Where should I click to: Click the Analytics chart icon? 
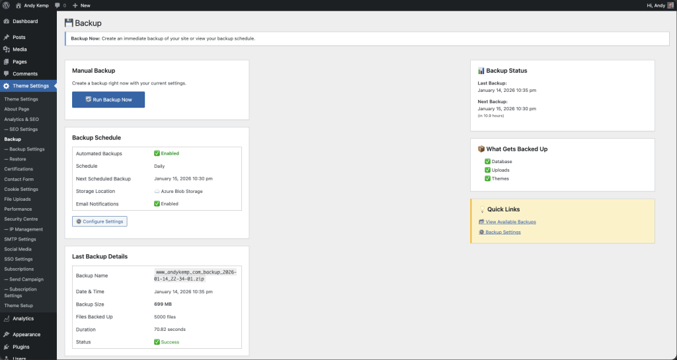point(6,318)
